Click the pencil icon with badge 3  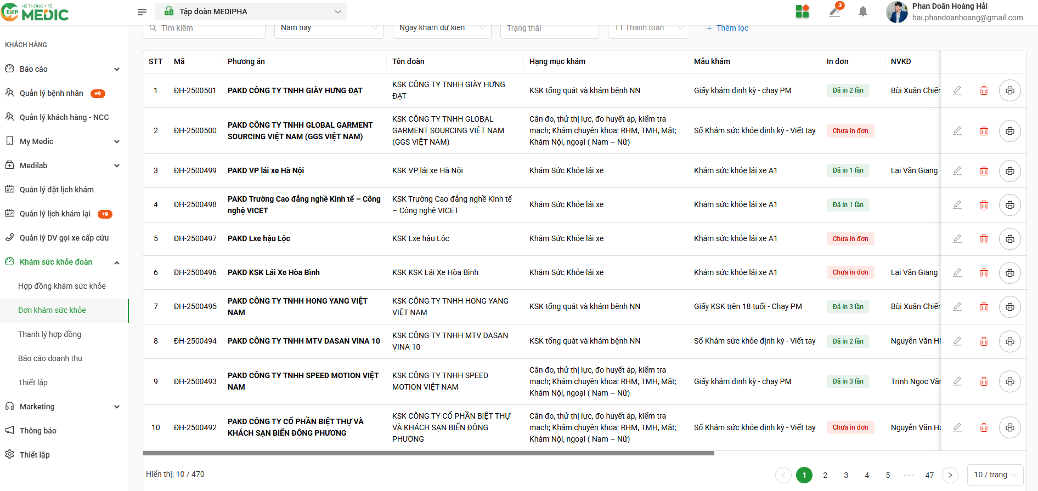(834, 12)
